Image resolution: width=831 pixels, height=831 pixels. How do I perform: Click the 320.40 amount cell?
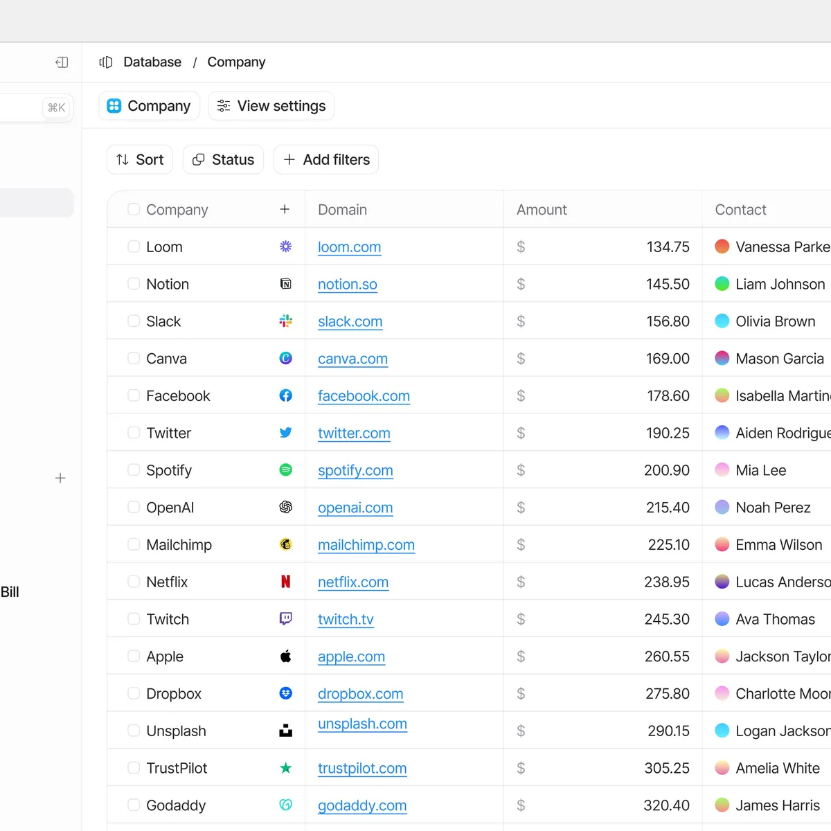point(602,805)
